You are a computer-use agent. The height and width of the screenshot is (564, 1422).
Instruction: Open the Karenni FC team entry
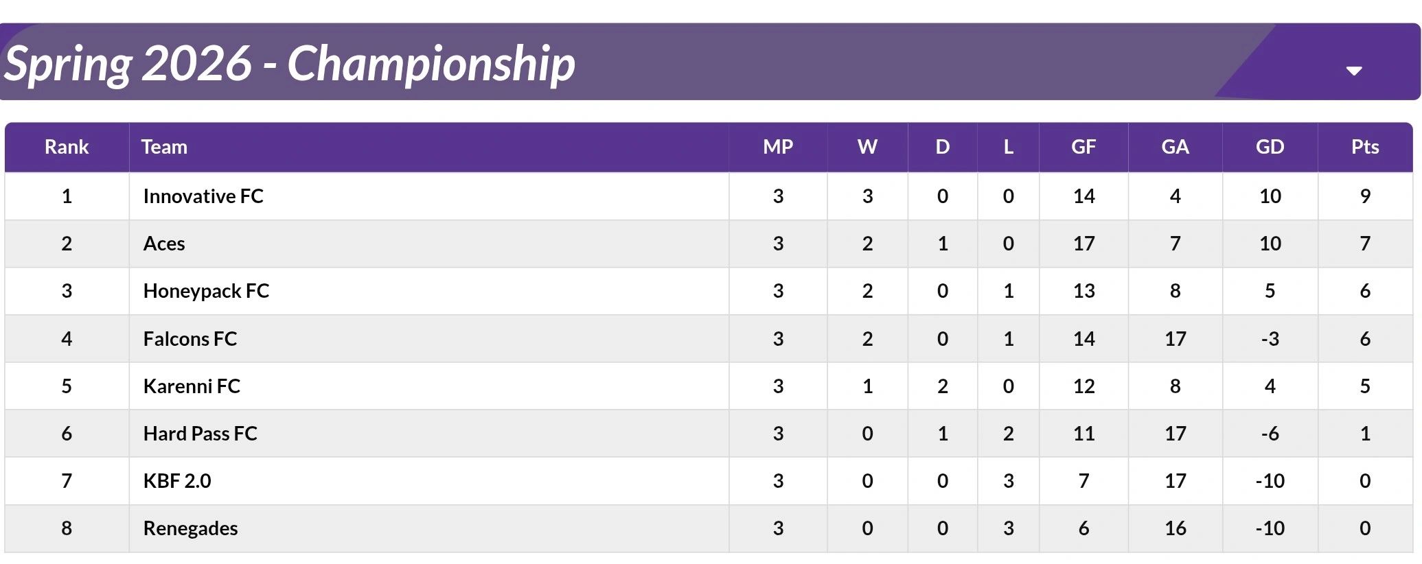coord(192,386)
